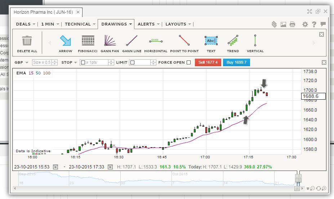The height and width of the screenshot is (199, 334).
Task: Print the chart
Action: (x=292, y=24)
